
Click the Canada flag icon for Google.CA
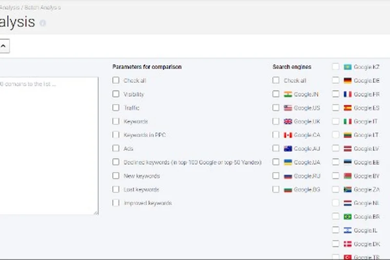[288, 135]
